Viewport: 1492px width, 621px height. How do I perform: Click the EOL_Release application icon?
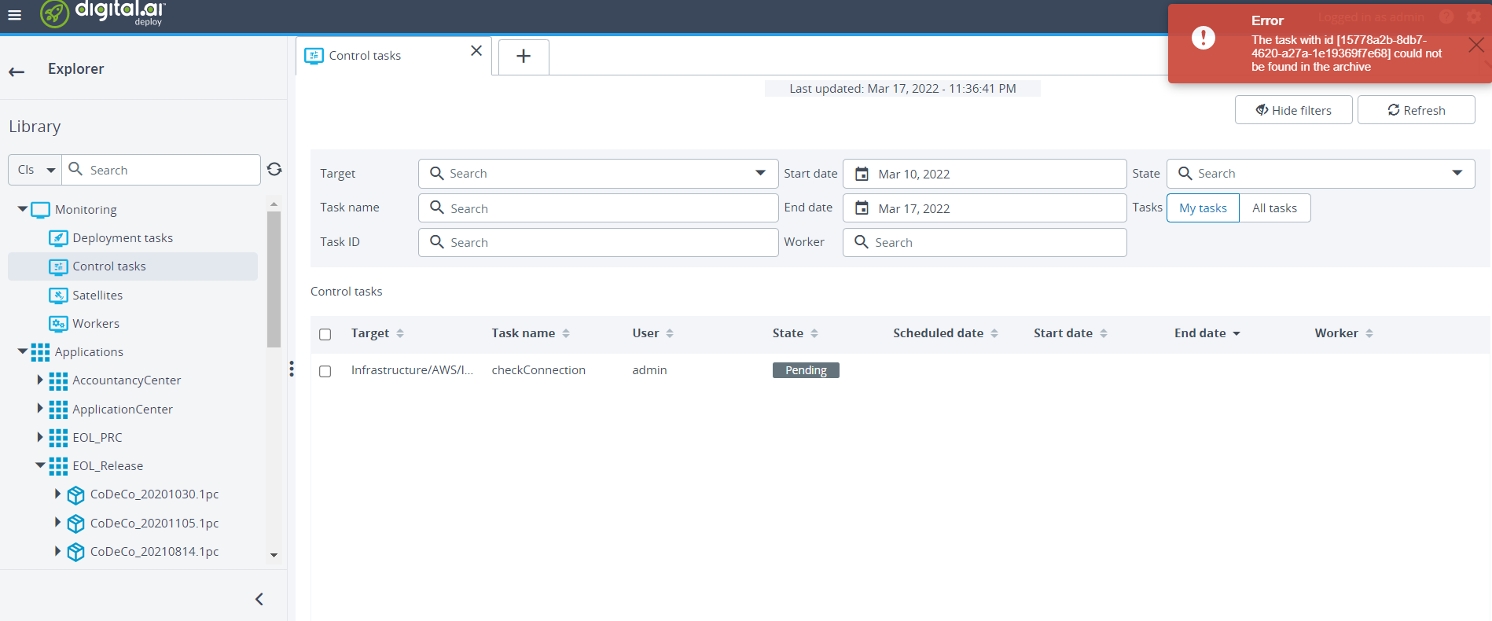pyautogui.click(x=58, y=466)
